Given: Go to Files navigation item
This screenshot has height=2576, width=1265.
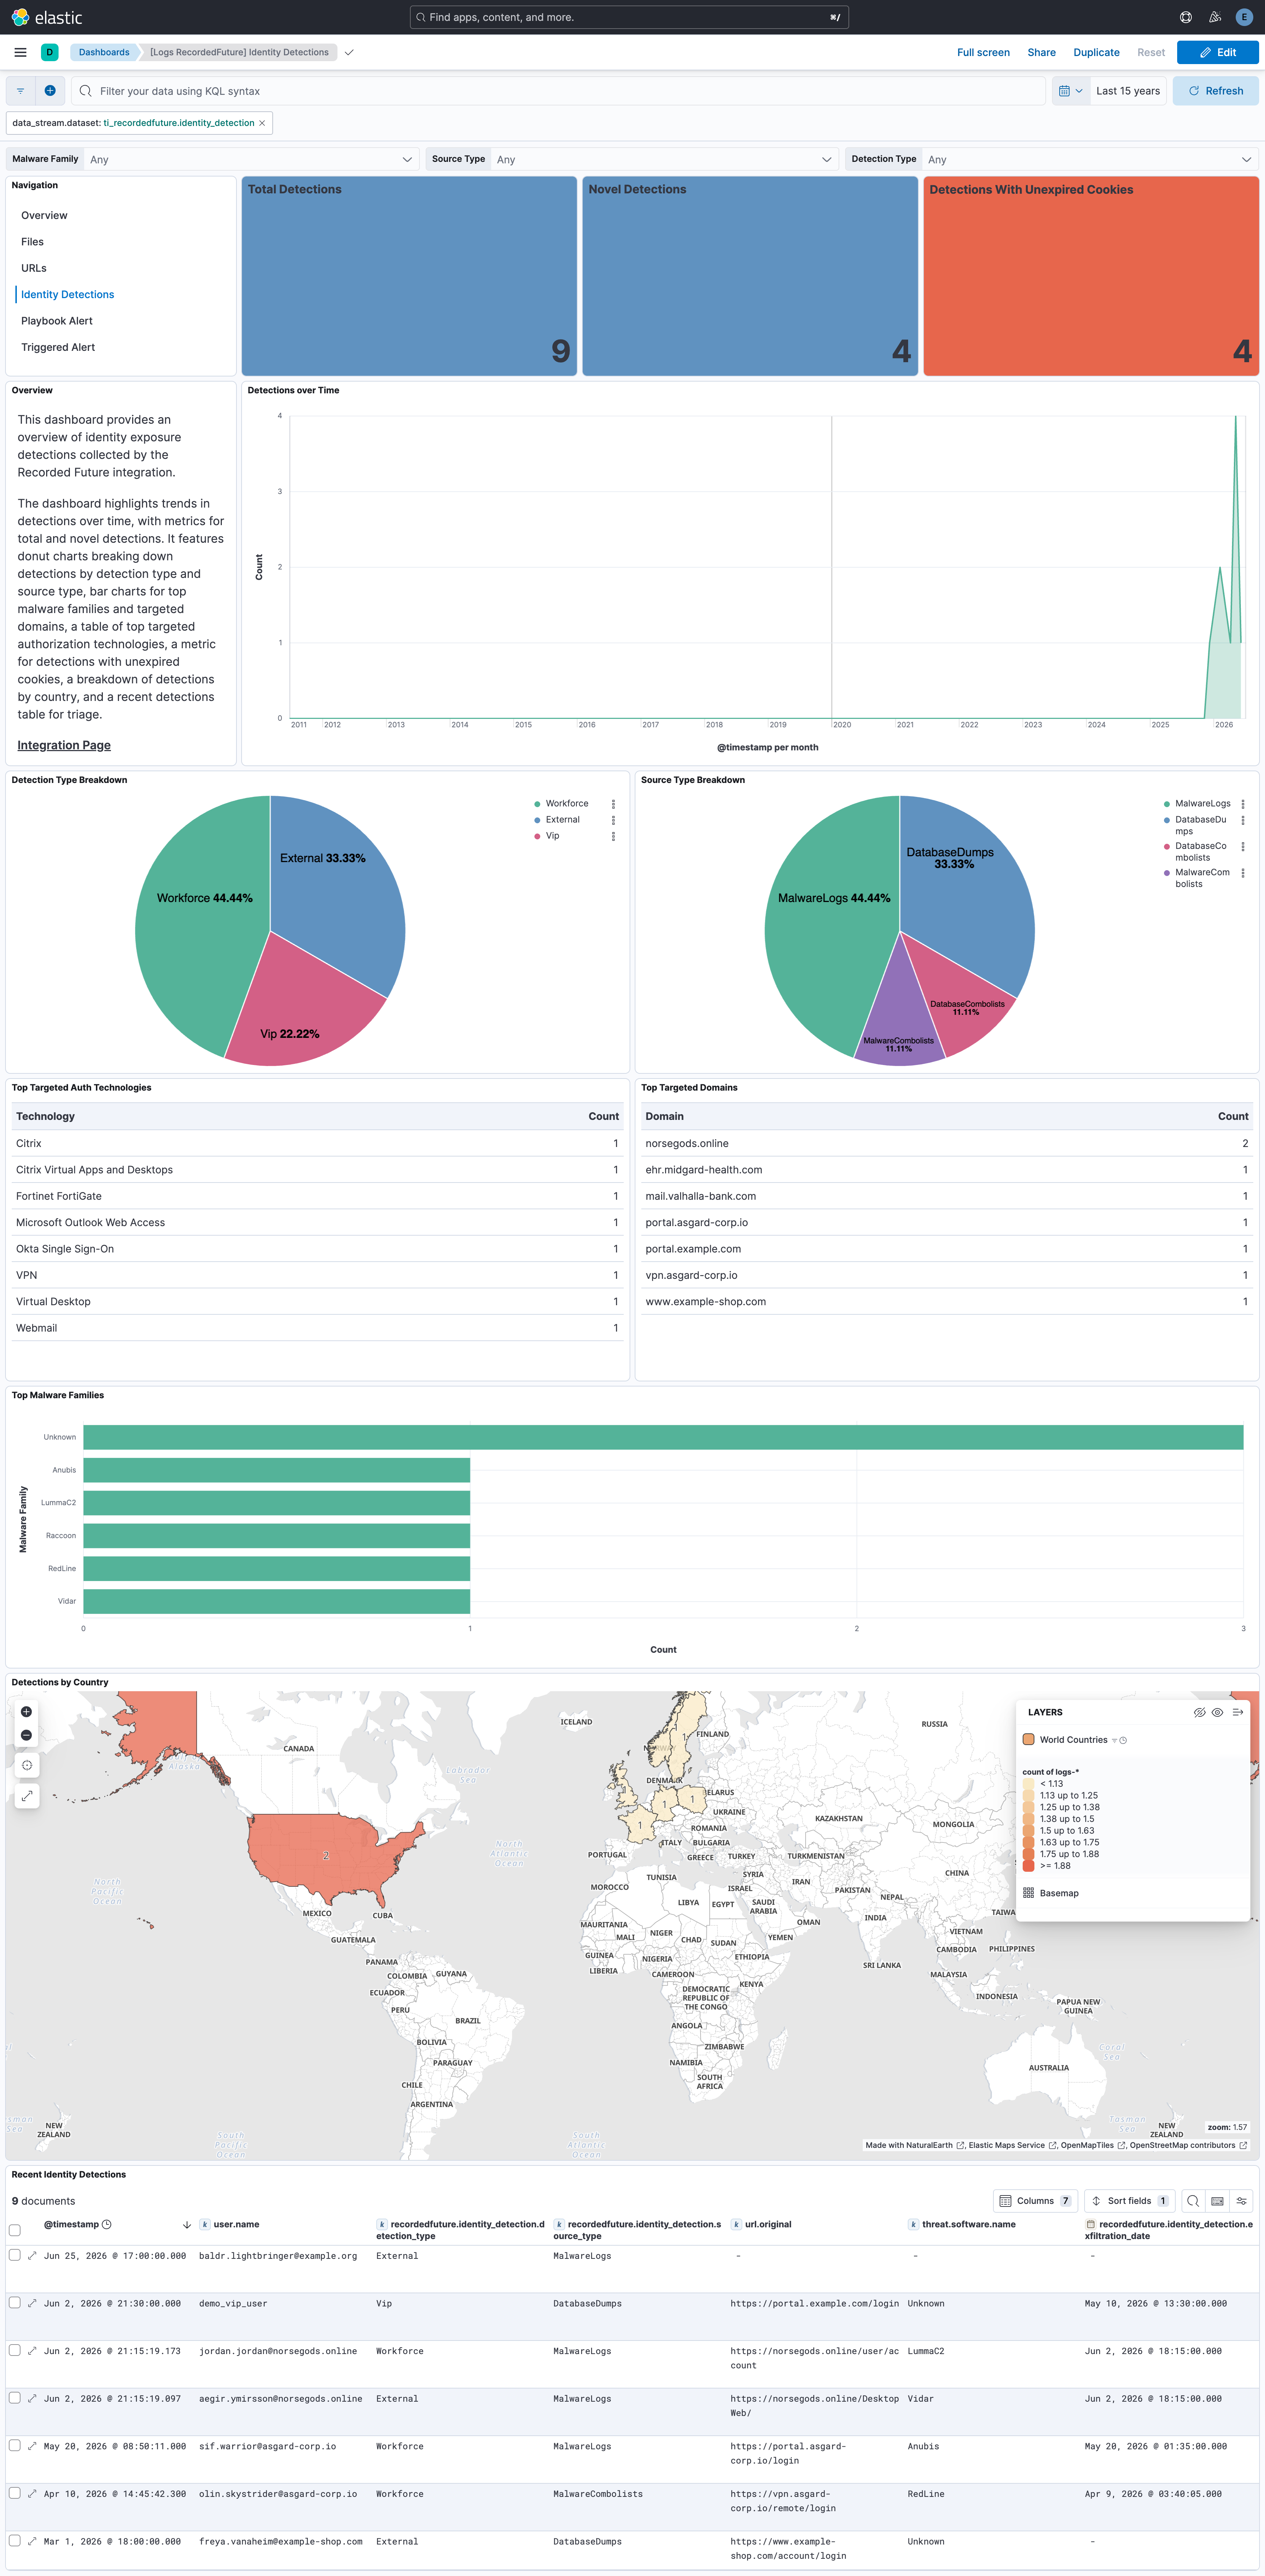Looking at the screenshot, I should pos(32,242).
